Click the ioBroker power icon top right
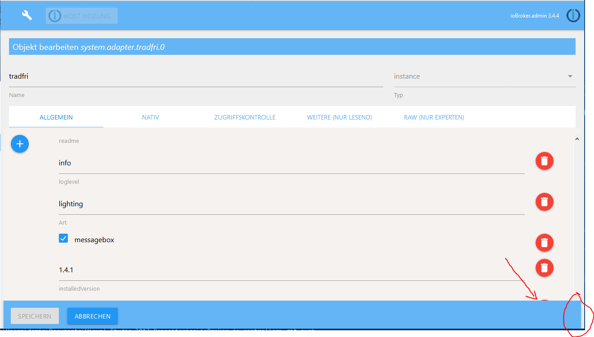 tap(573, 15)
